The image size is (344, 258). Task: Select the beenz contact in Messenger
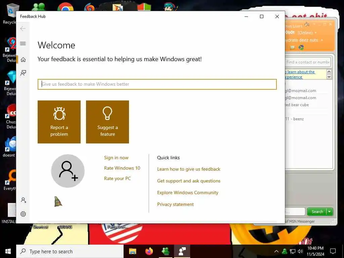295,119
